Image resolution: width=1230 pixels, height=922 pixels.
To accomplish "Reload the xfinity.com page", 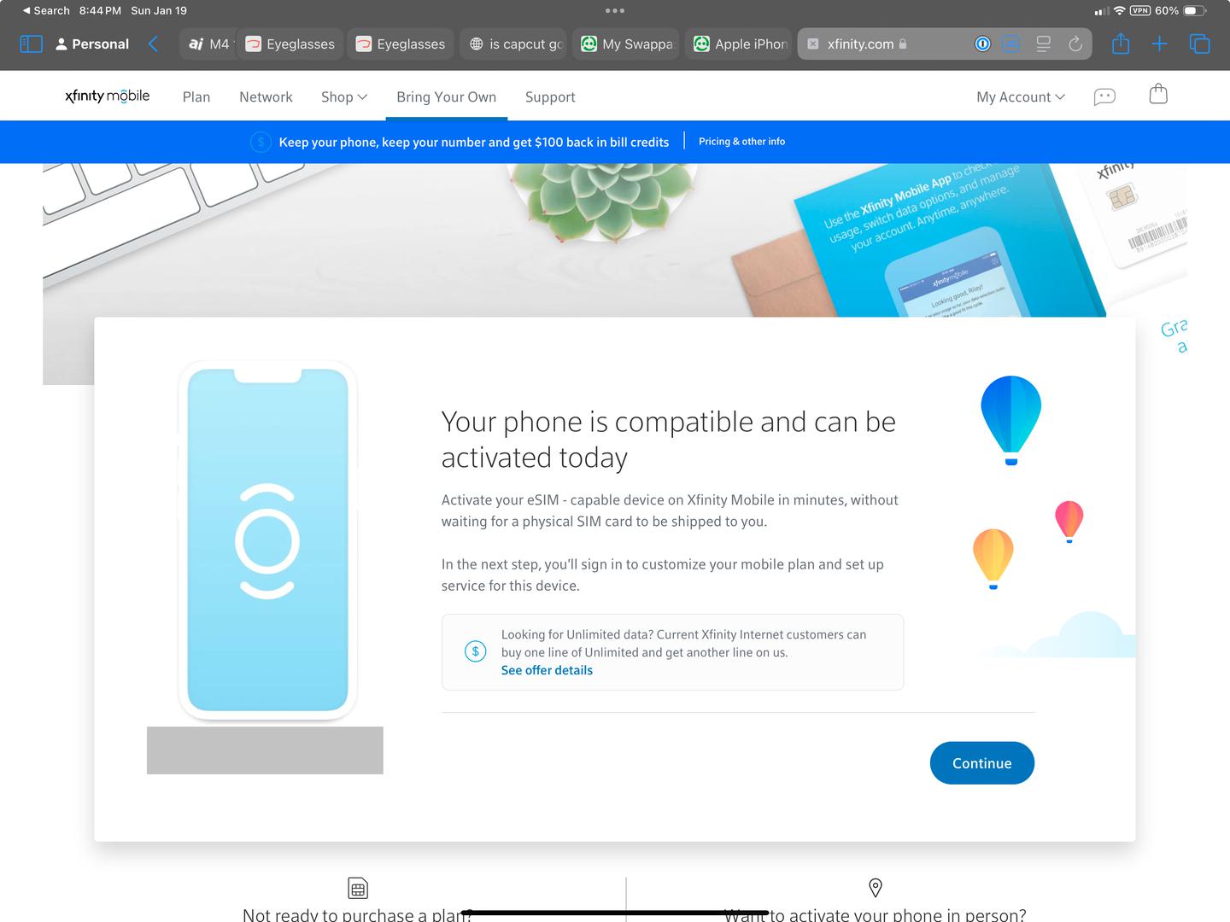I will pyautogui.click(x=1075, y=44).
